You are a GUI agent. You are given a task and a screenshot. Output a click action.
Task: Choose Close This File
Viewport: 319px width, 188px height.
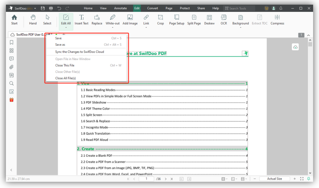(87, 65)
